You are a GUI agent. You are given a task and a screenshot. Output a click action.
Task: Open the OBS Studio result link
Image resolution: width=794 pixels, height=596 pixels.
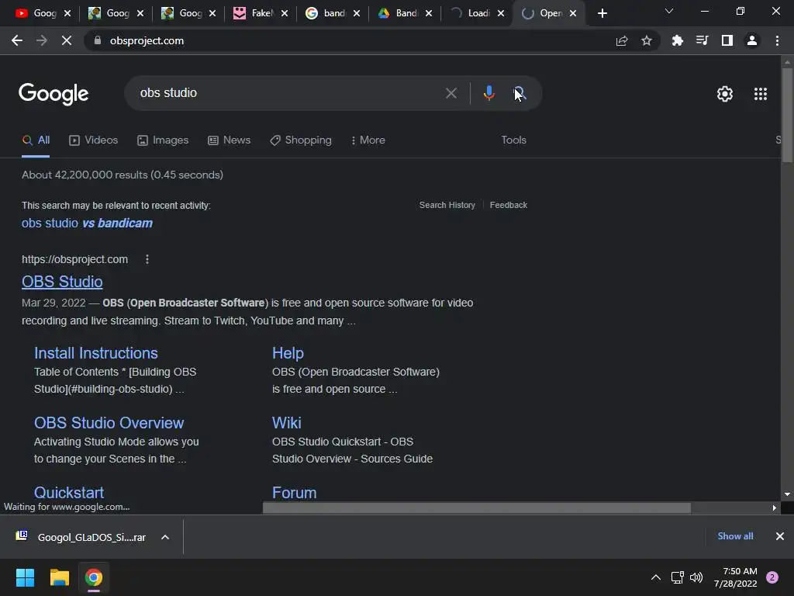[x=62, y=282]
